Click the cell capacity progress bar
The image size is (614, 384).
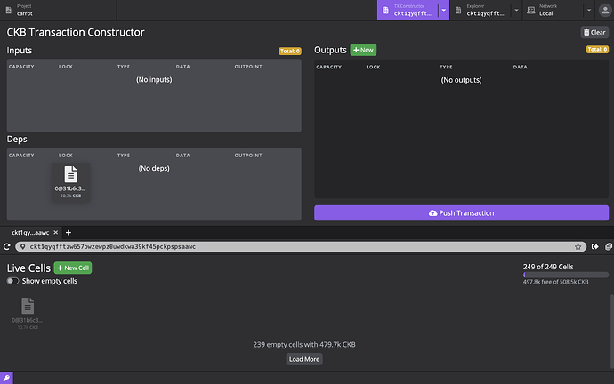pyautogui.click(x=566, y=275)
